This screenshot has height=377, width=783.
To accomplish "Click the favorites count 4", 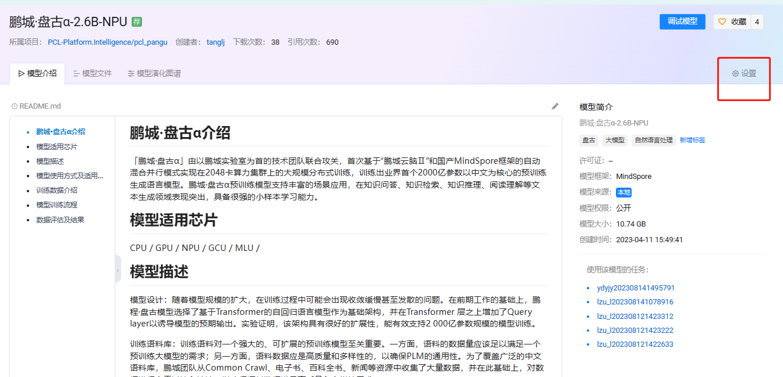I will pos(757,21).
